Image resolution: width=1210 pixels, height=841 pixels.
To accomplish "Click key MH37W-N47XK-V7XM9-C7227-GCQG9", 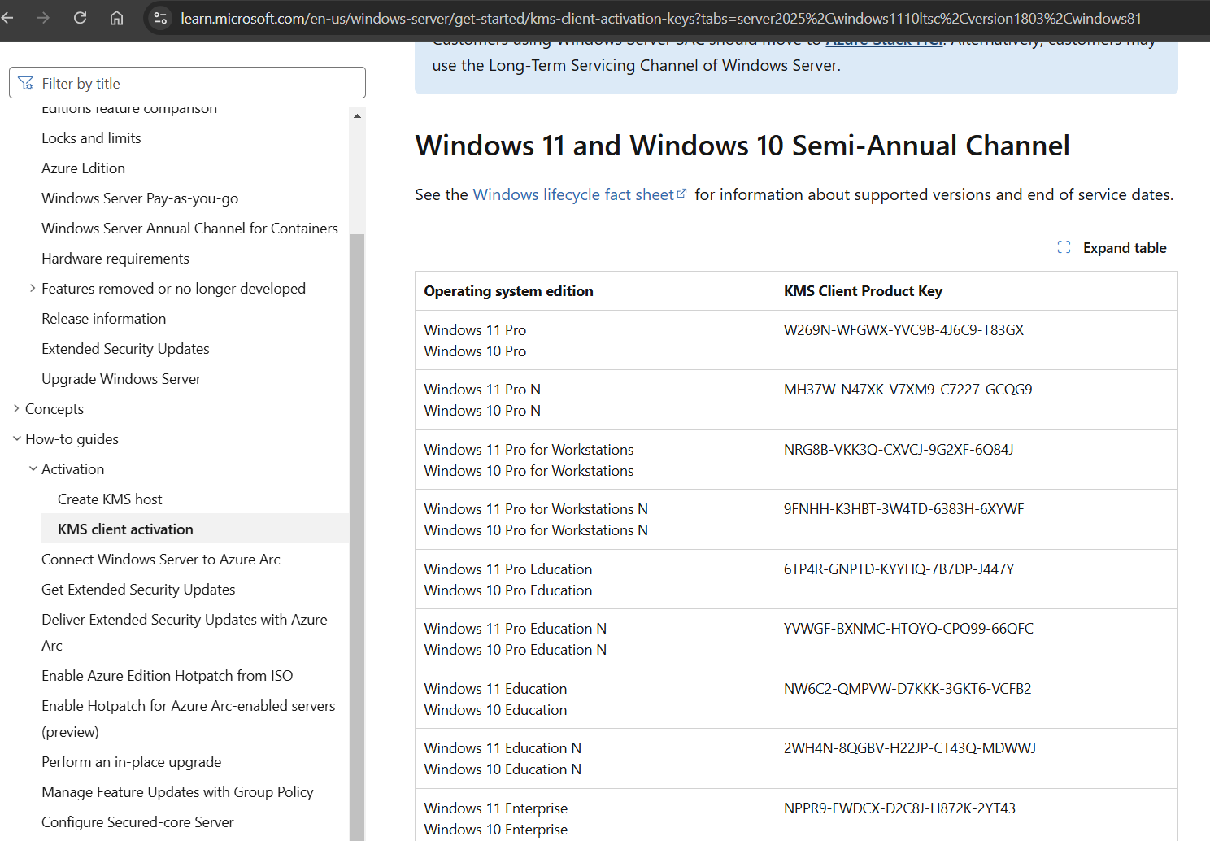I will point(908,390).
